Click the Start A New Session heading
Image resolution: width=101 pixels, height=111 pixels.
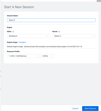pyautogui.click(x=19, y=7)
